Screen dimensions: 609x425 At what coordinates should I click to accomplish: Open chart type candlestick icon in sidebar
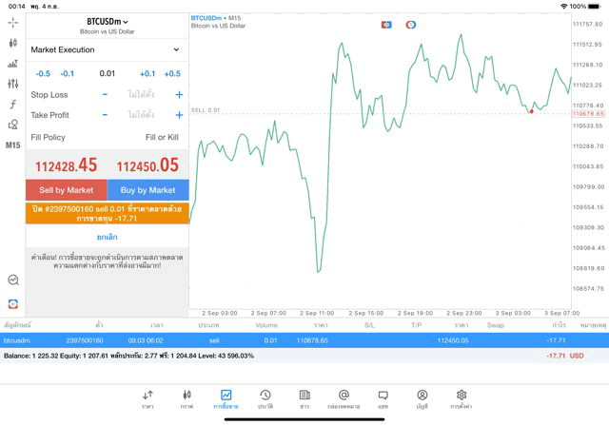tap(13, 43)
